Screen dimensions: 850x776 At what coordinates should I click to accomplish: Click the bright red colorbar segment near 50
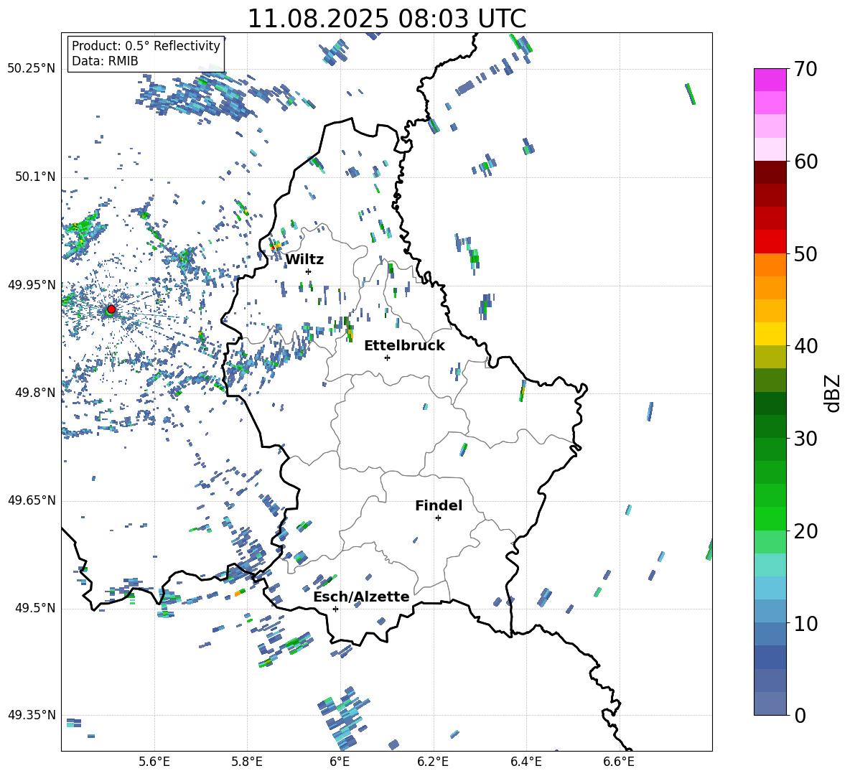[x=770, y=242]
